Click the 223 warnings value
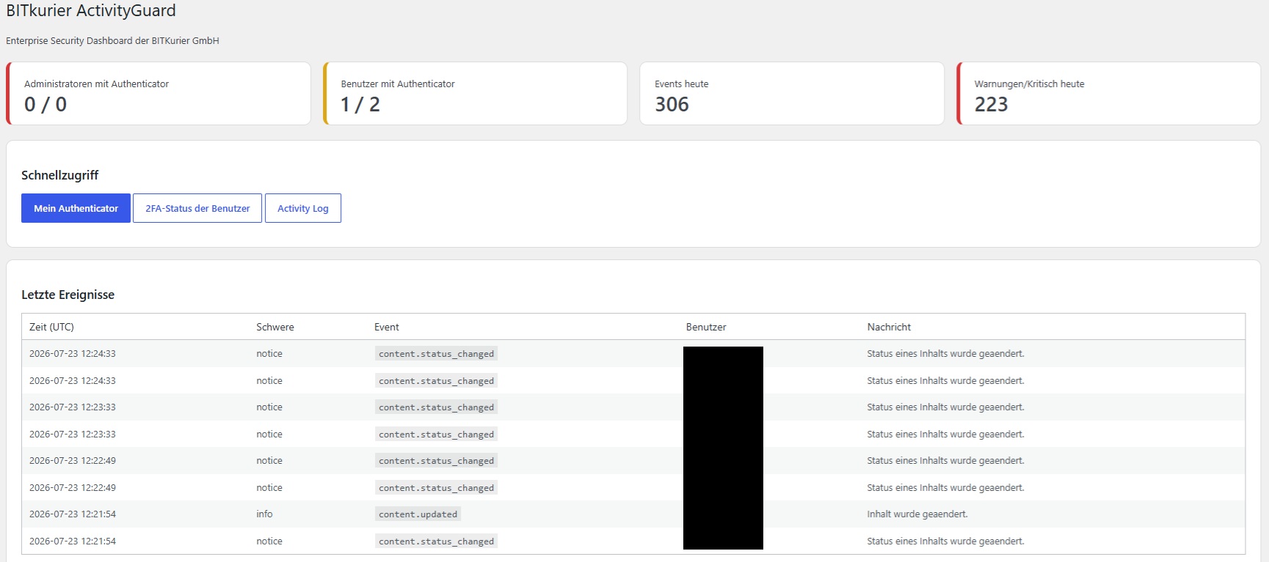This screenshot has width=1269, height=562. click(991, 104)
